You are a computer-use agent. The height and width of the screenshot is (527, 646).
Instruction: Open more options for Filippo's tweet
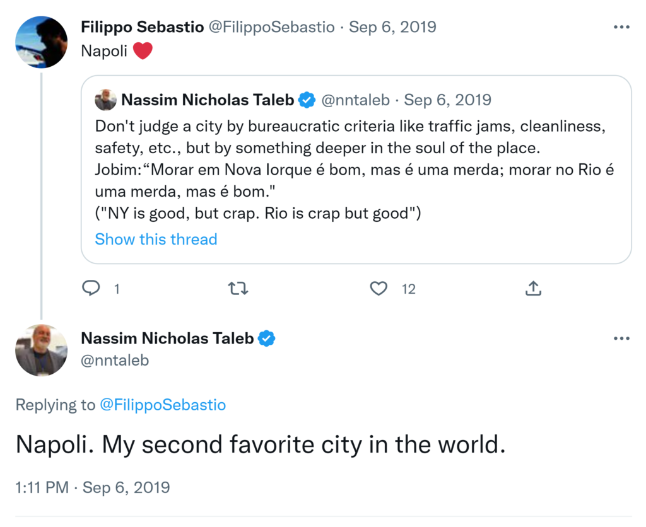tap(621, 27)
